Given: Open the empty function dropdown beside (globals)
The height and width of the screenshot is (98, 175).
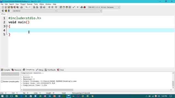Looking at the screenshot, I should (80, 11).
